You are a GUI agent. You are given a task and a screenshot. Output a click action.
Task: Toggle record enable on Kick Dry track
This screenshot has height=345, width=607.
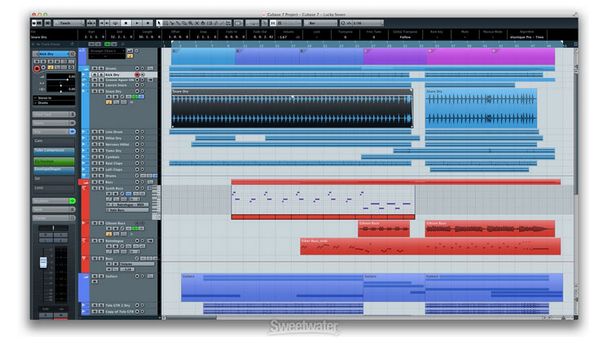(x=137, y=74)
